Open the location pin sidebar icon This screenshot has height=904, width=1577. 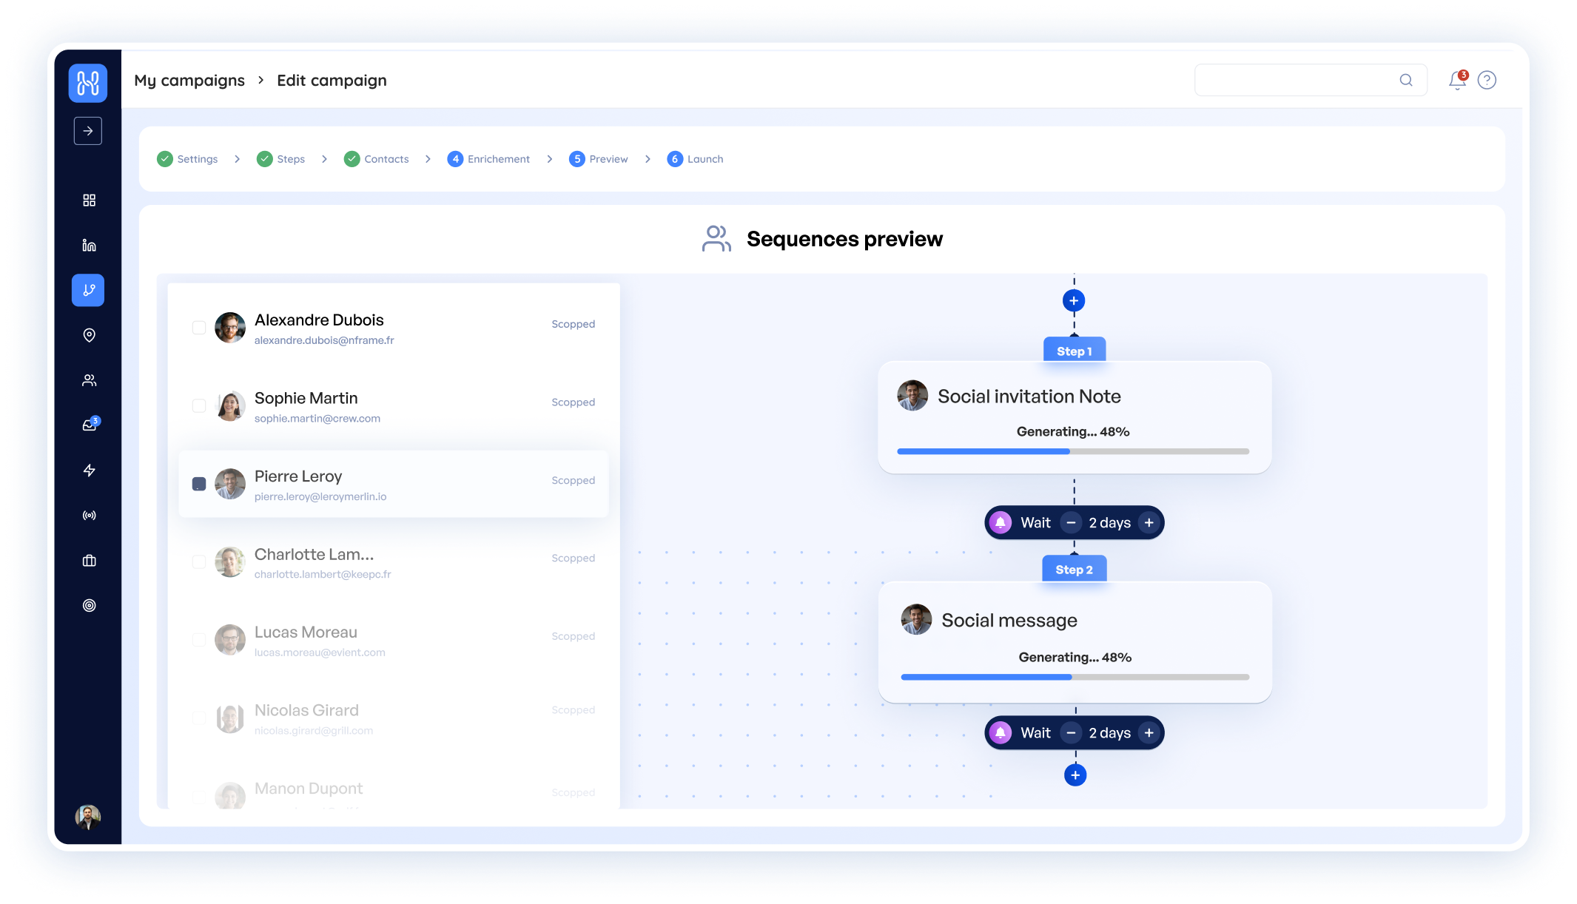(x=89, y=335)
